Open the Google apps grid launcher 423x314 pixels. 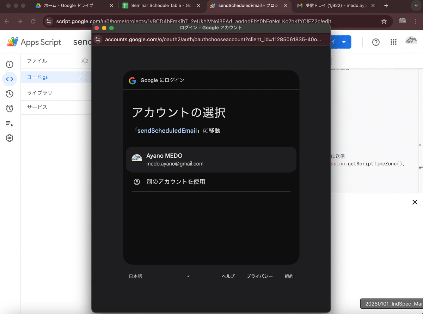point(393,42)
